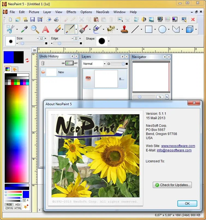Select the L mouse button color toggle
206x220 pixels.
click(x=24, y=200)
